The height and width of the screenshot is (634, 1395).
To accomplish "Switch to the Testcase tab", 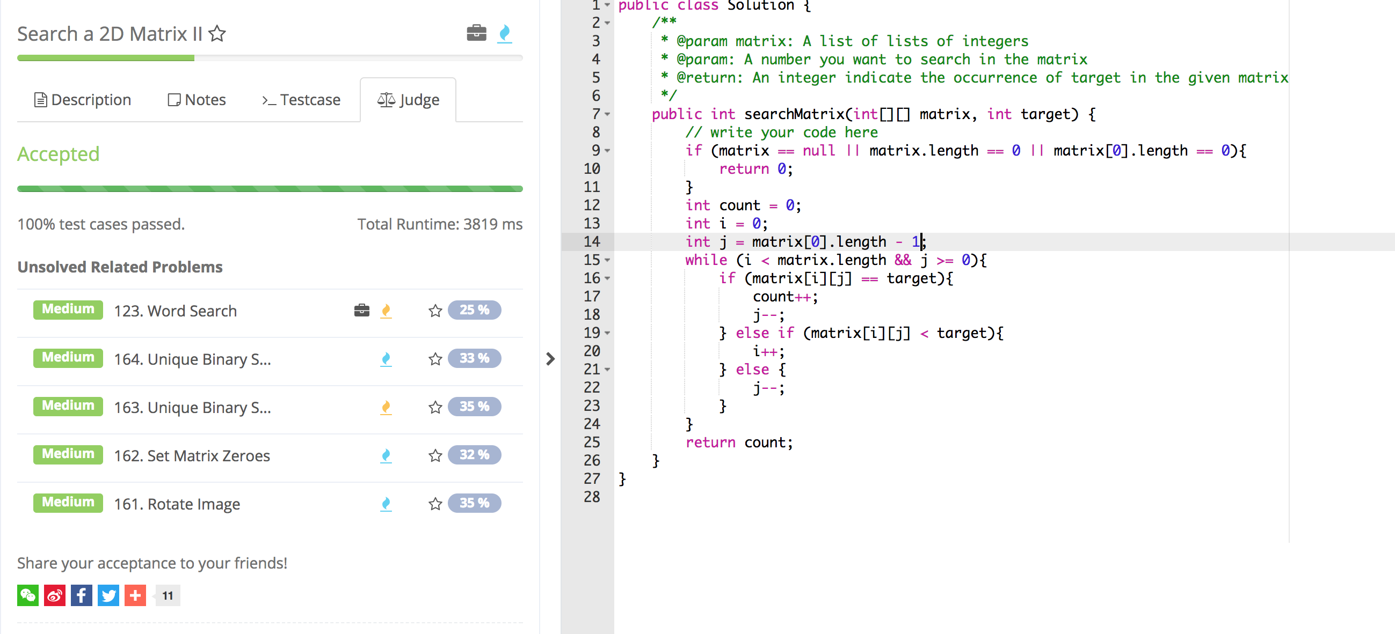I will click(x=301, y=100).
